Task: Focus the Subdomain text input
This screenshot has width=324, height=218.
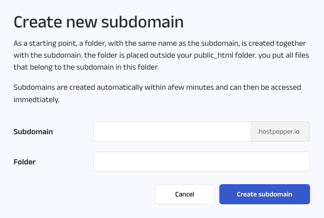Action: coord(172,131)
